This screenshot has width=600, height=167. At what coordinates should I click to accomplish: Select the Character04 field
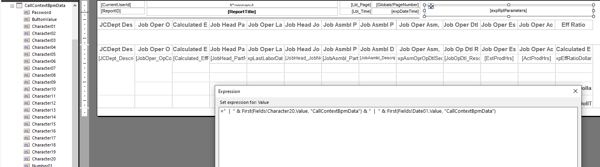click(x=44, y=47)
